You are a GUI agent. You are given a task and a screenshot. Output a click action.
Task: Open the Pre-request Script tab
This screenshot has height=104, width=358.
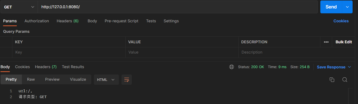[121, 21]
